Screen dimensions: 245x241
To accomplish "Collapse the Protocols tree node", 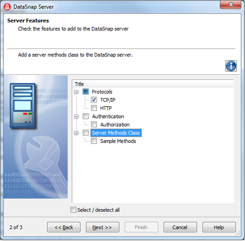I will tap(76, 92).
